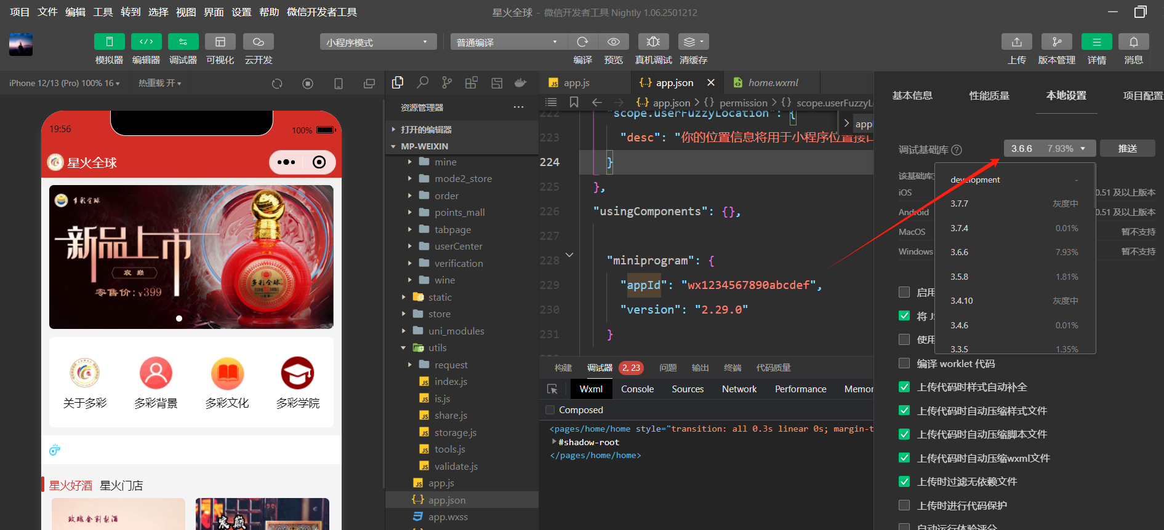Open the search icon in editor sidebar
The width and height of the screenshot is (1164, 530).
click(422, 82)
